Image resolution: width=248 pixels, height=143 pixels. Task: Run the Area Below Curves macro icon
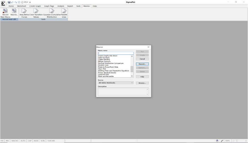coord(24,11)
